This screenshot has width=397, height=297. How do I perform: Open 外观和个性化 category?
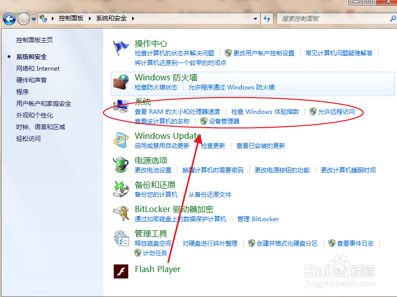35,115
